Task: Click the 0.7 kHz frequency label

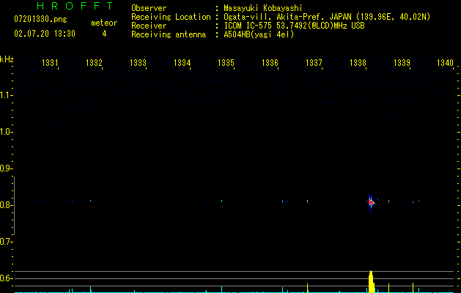Action: [6, 242]
